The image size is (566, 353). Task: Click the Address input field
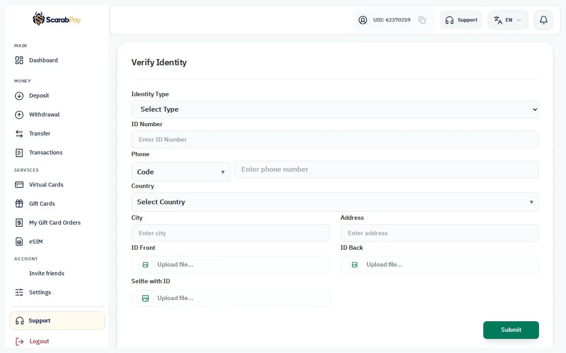tap(440, 233)
